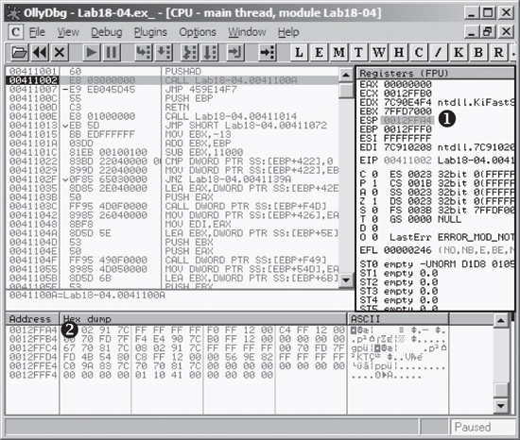Viewport: 520px width, 440px height.
Task: Go to address arrow icon
Action: click(x=267, y=52)
